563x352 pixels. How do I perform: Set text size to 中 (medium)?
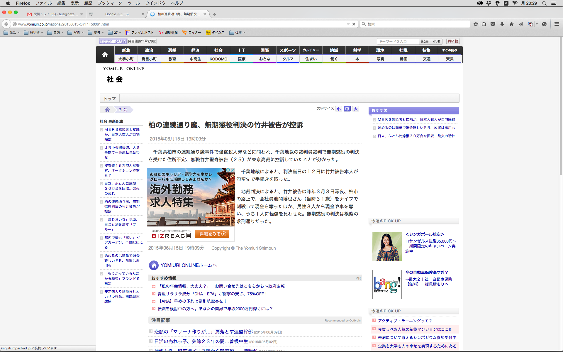[347, 109]
